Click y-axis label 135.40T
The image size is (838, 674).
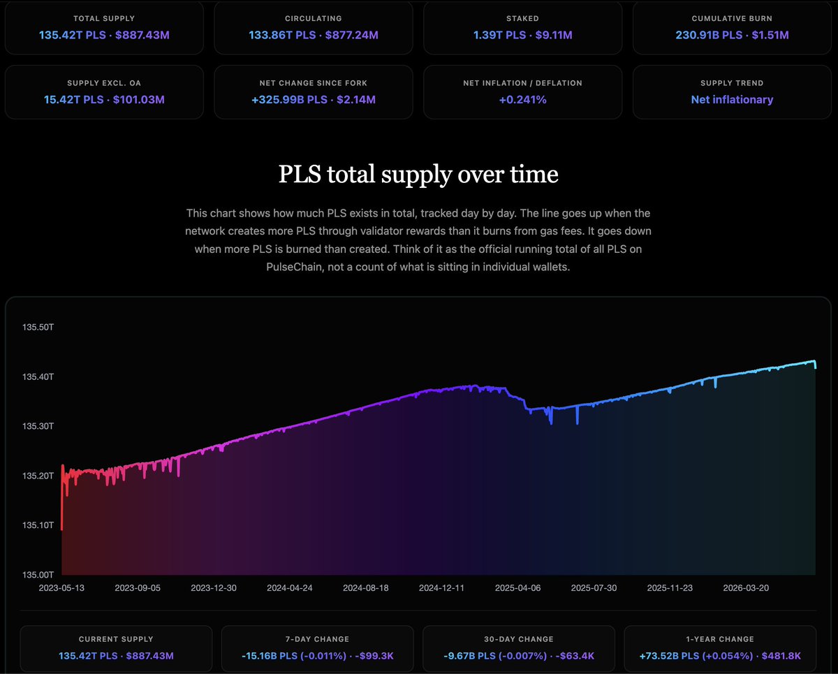[x=38, y=377]
